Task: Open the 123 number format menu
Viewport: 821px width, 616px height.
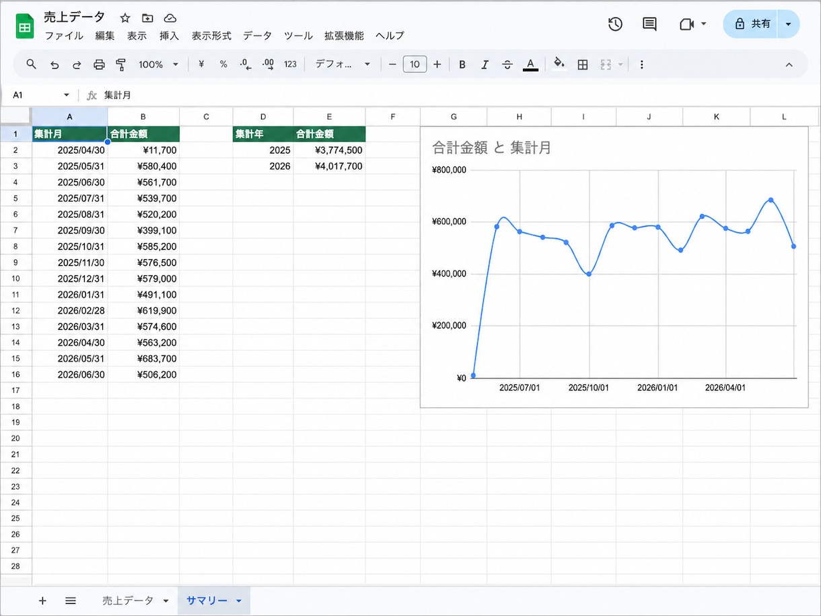Action: (290, 64)
